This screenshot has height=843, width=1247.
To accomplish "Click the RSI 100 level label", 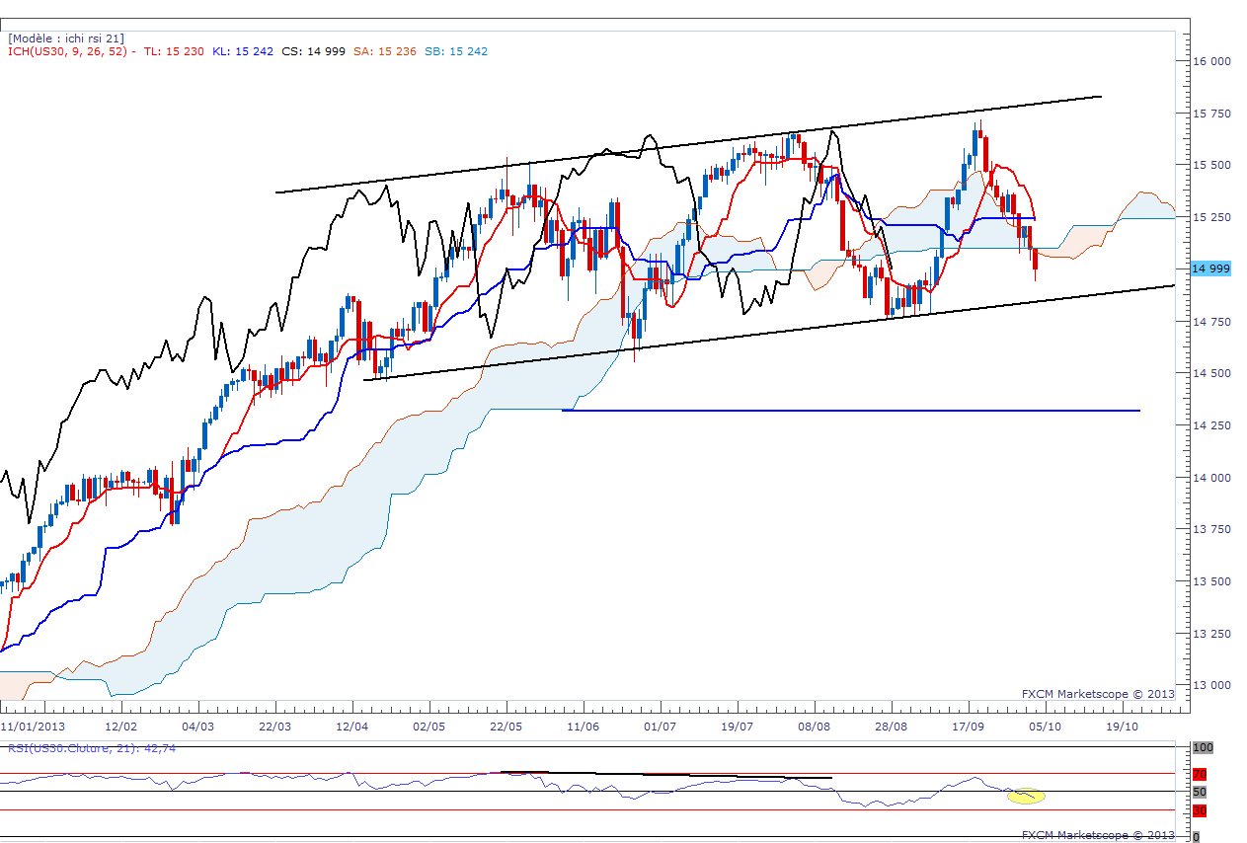I will [x=1202, y=748].
